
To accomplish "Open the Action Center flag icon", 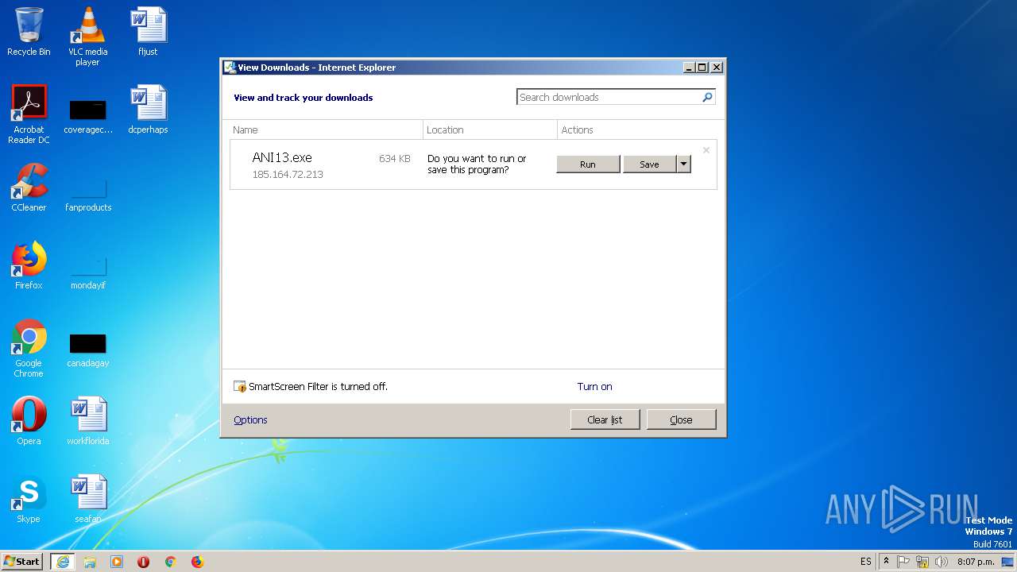I will click(x=903, y=562).
